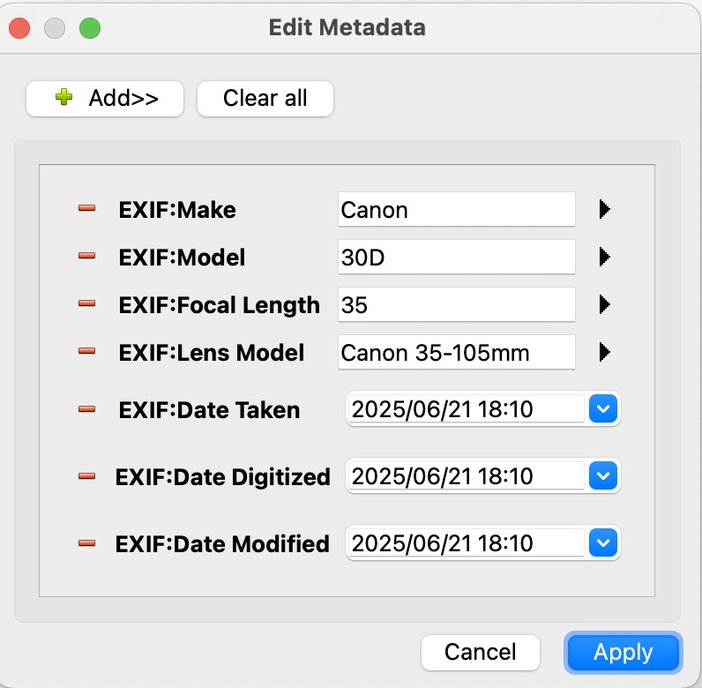Screen dimensions: 702x688
Task: Edit the Lens Model field Canon 35-105mm
Action: (x=456, y=352)
